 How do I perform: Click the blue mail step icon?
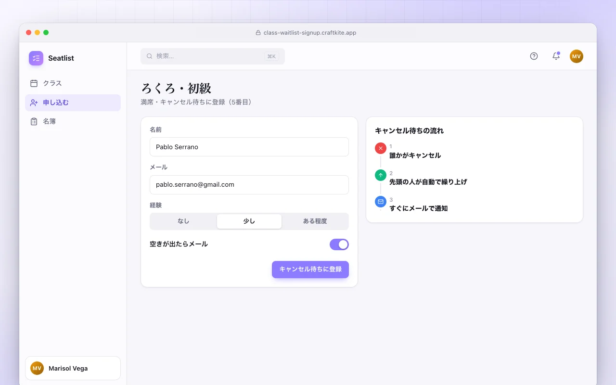tap(381, 202)
